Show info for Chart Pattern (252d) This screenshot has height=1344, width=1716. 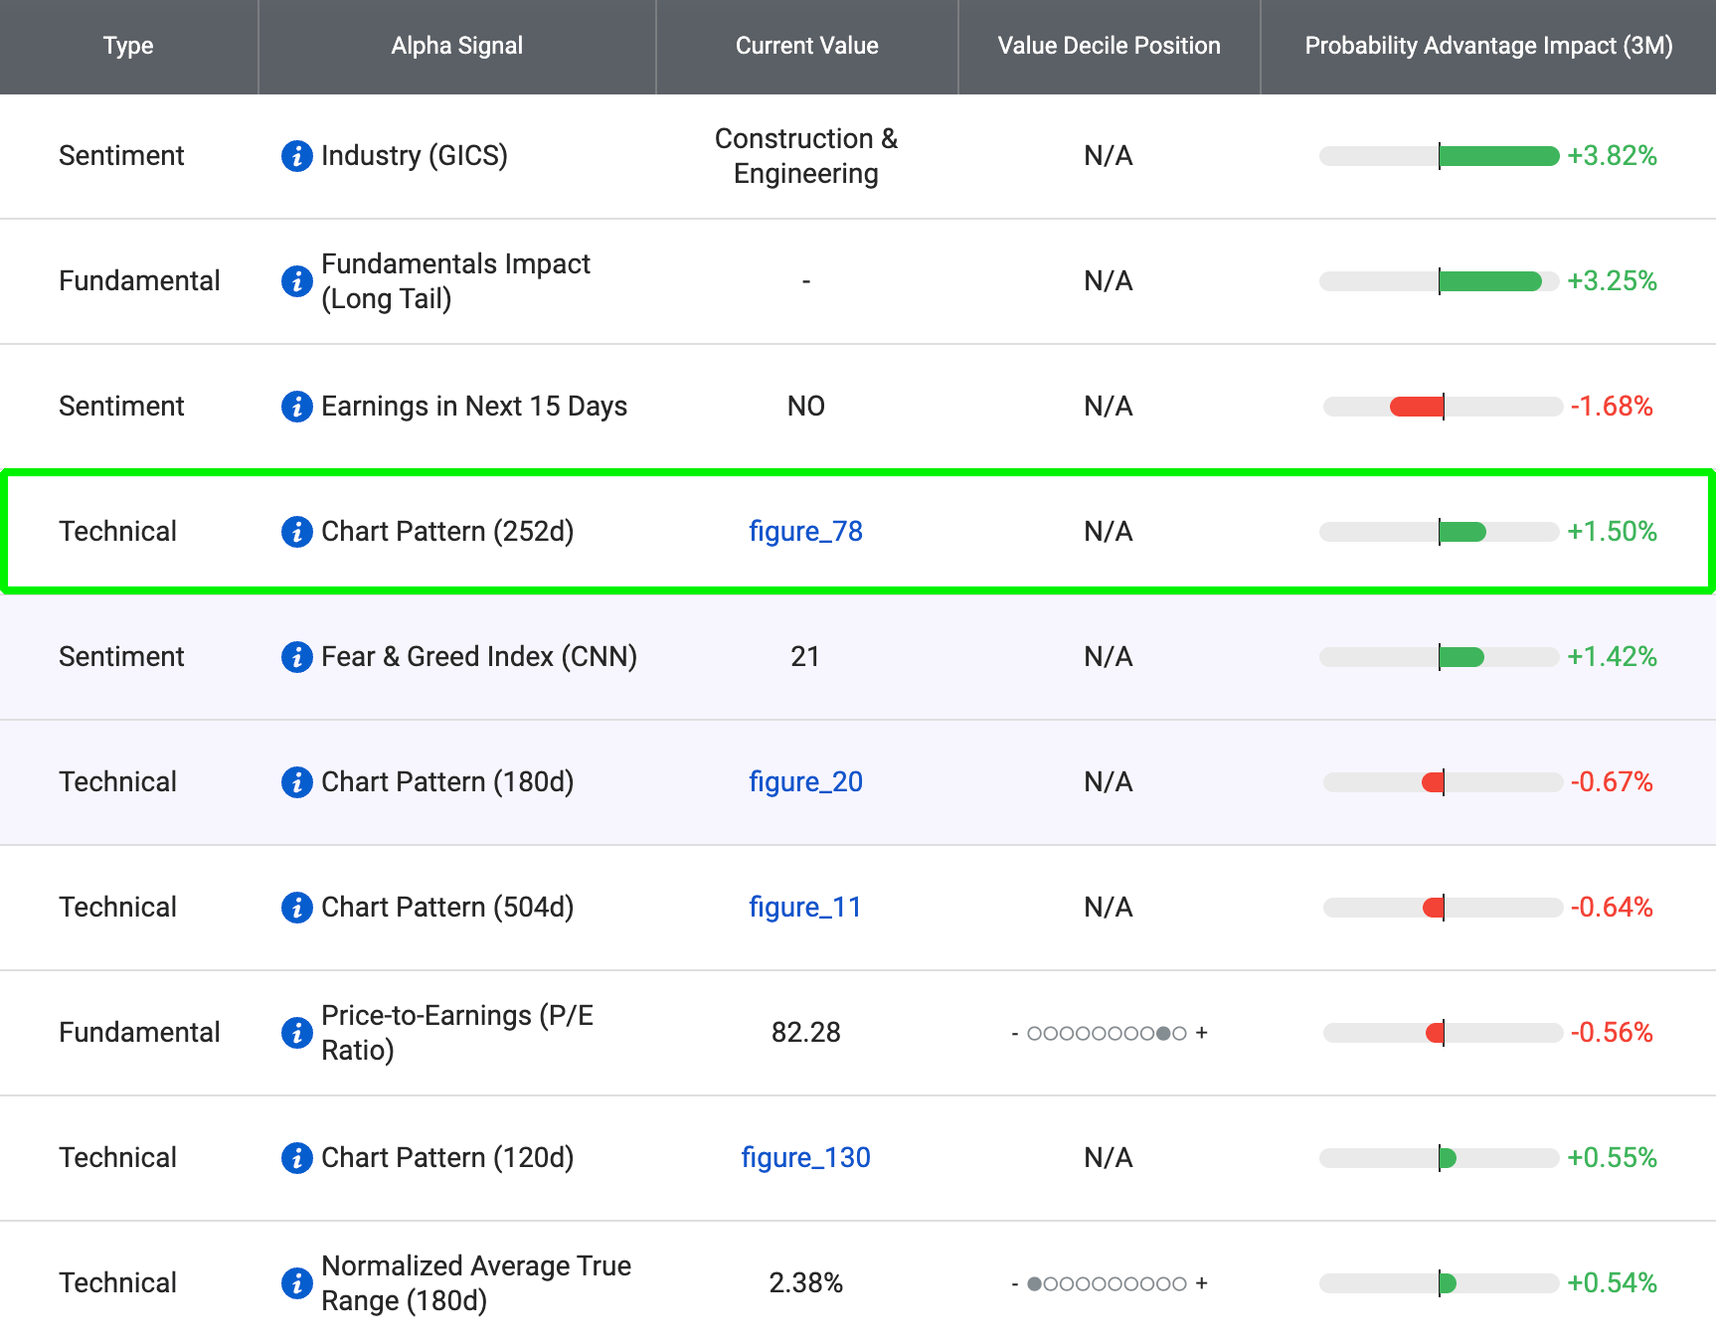[x=296, y=532]
